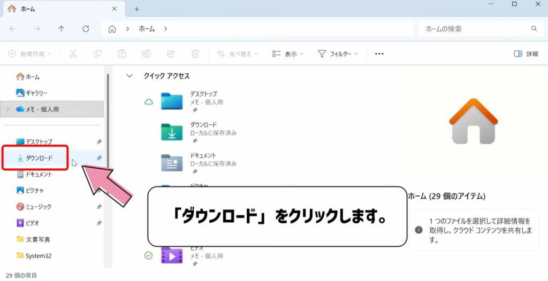Open the 表示 view dropdown
Image resolution: width=548 pixels, height=281 pixels.
pyautogui.click(x=288, y=54)
